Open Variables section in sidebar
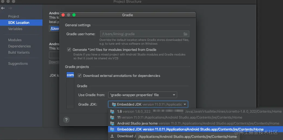Image resolution: width=283 pixels, height=140 pixels. tap(15, 29)
